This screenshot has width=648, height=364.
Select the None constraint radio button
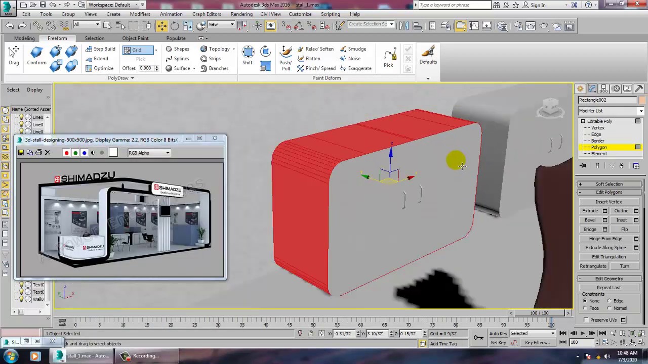[585, 301]
